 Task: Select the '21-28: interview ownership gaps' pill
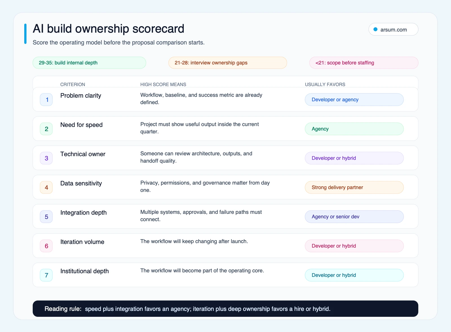227,63
